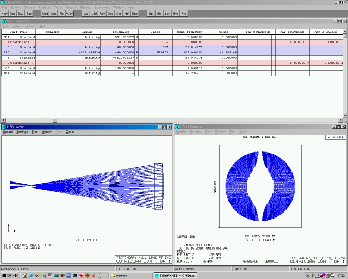
Task: Open the ivoreuro folder taskbar button
Action: tap(131, 275)
